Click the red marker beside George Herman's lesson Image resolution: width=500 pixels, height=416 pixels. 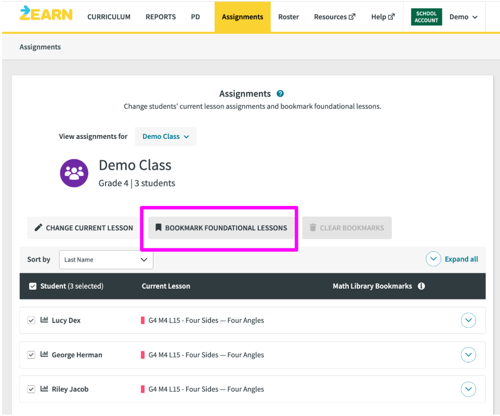(x=142, y=355)
